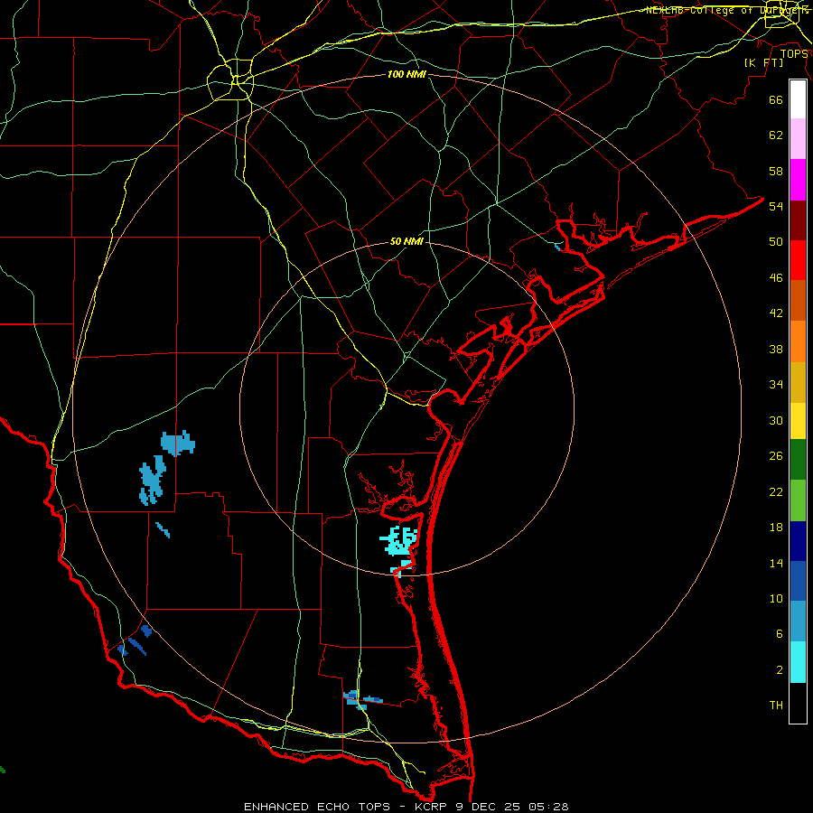The image size is (813, 813).
Task: Click the dark red legend swatch
Action: pyautogui.click(x=798, y=220)
